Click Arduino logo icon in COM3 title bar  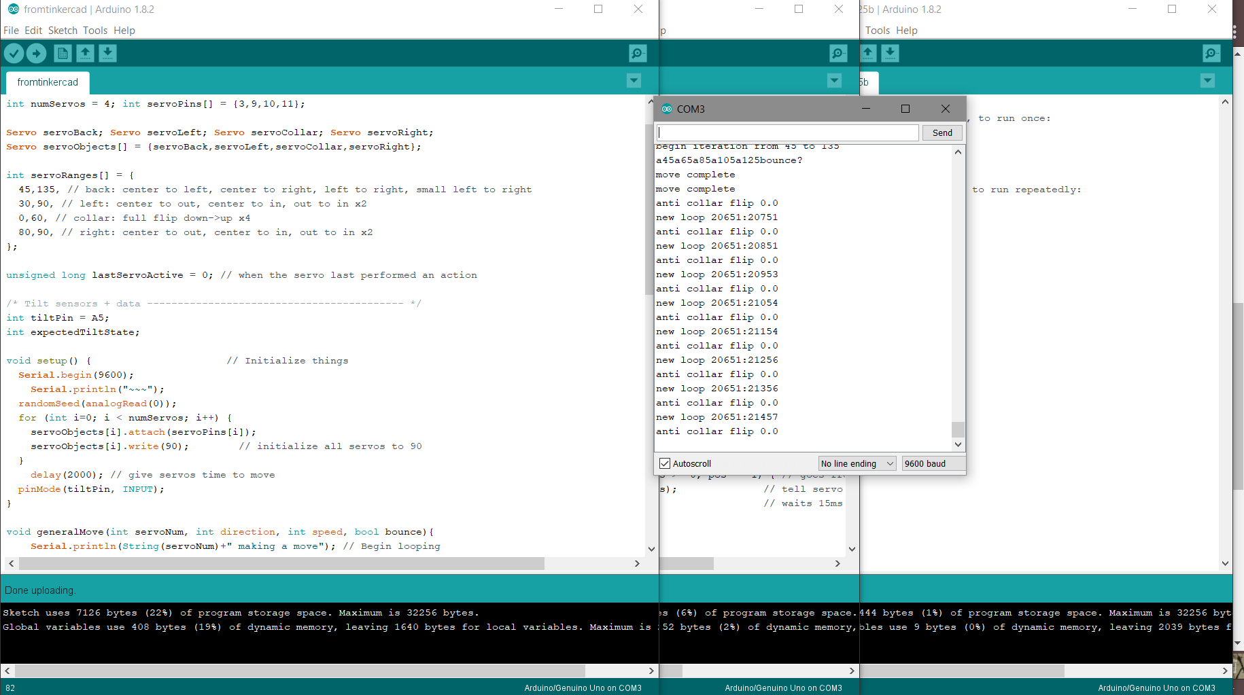tap(667, 109)
